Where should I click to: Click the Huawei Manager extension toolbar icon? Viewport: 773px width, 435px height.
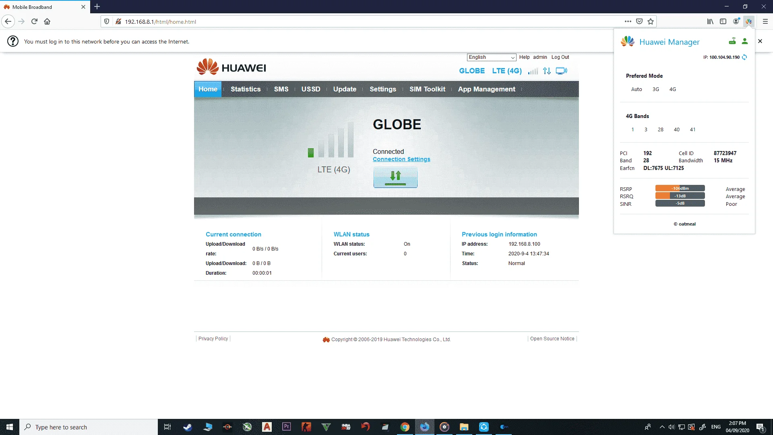[x=748, y=21]
